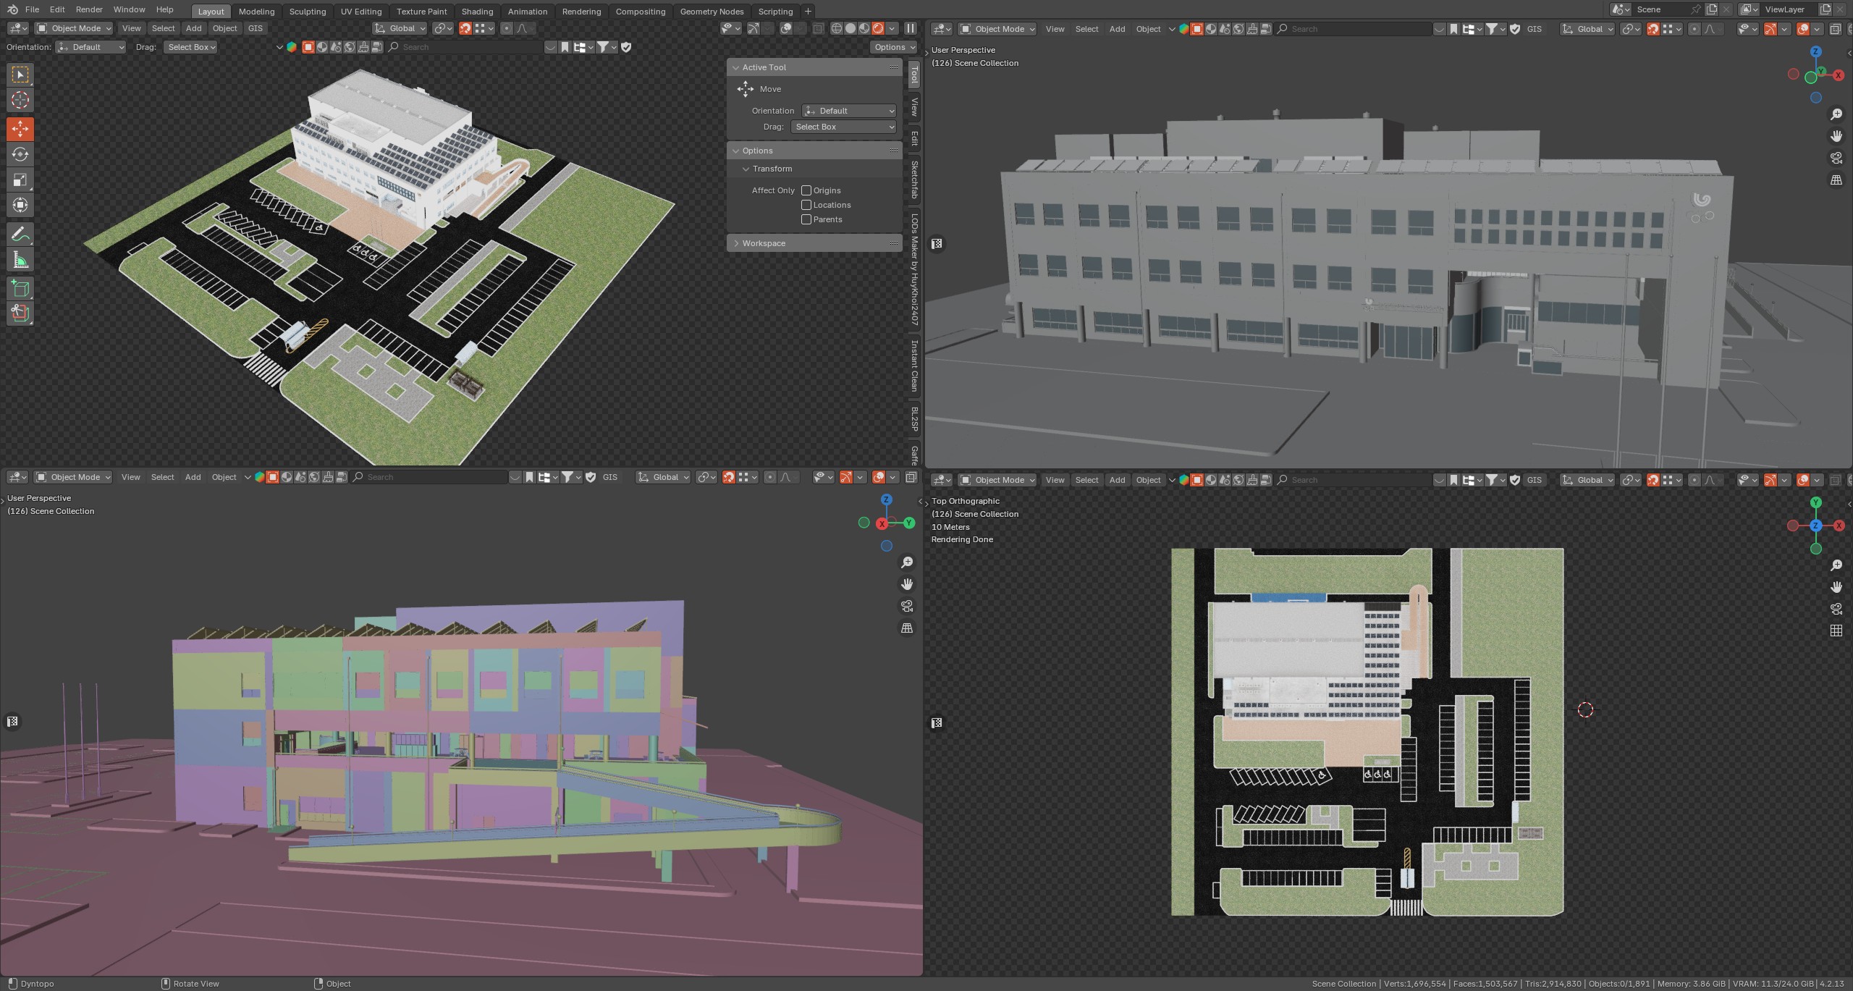Toggle orthographic grid icon in top-right viewport

tap(1836, 180)
